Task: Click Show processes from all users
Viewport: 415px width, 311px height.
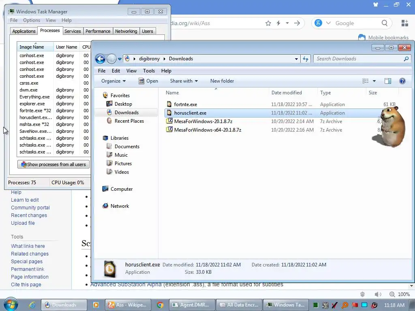Action: [x=53, y=164]
